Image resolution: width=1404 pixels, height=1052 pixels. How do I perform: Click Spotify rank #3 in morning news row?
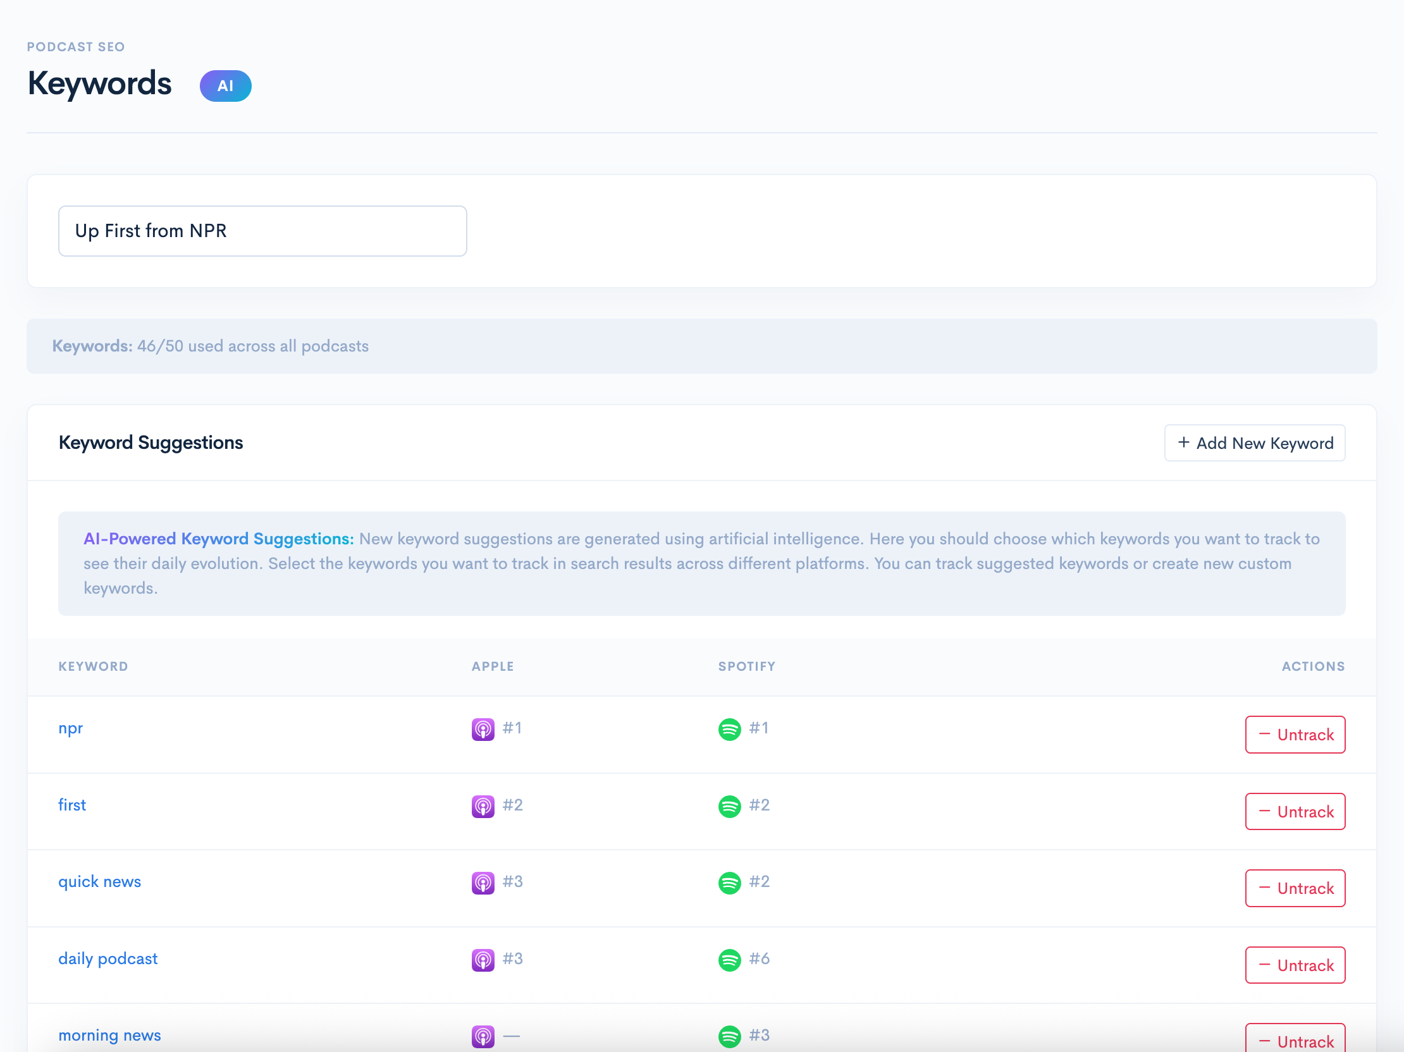click(759, 1035)
